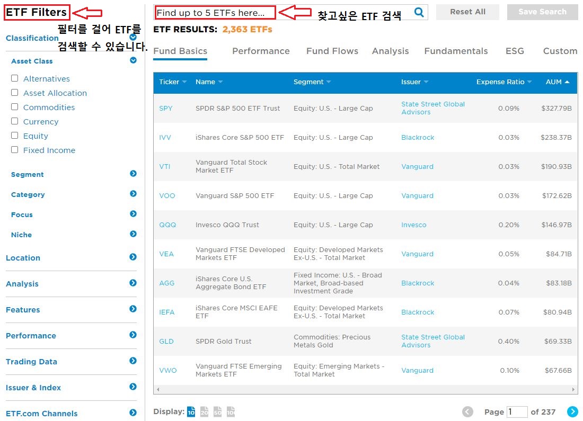The width and height of the screenshot is (583, 421).
Task: Open the Analysis results tab
Action: coord(391,51)
